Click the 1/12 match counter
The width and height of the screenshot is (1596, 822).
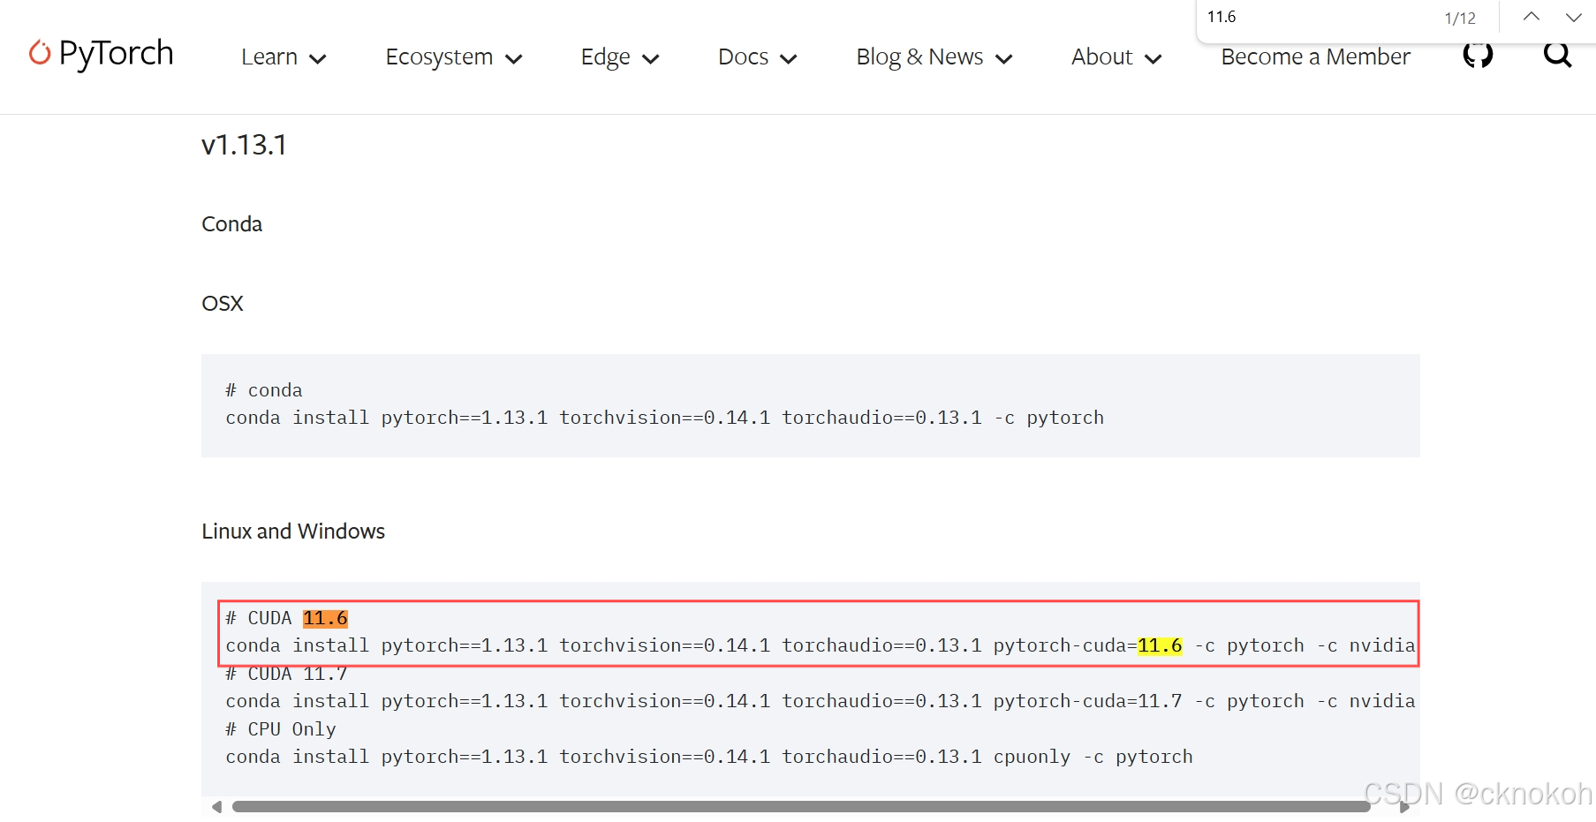tap(1459, 18)
